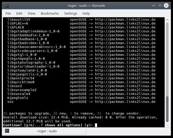Click the libswresample2 package name
The height and width of the screenshot is (138, 173).
(x=22, y=90)
